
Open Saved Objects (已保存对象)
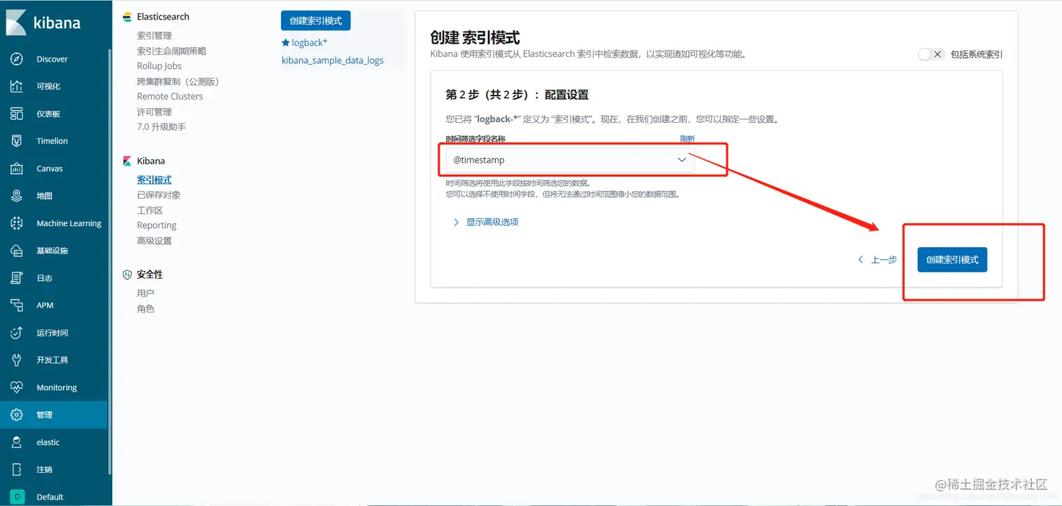(x=159, y=195)
